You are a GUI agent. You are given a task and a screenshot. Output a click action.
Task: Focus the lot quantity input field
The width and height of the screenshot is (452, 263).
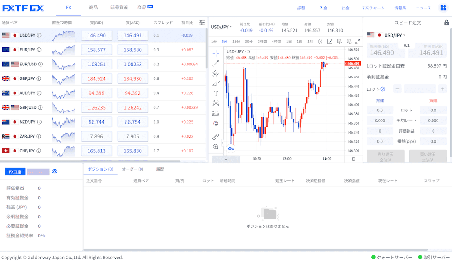[420, 89]
